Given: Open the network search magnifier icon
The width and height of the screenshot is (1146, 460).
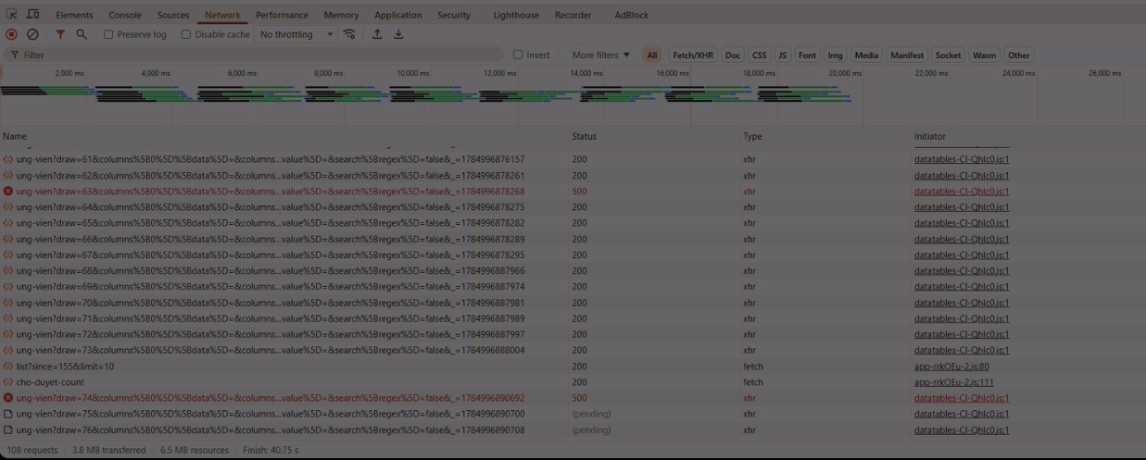Looking at the screenshot, I should pos(82,34).
